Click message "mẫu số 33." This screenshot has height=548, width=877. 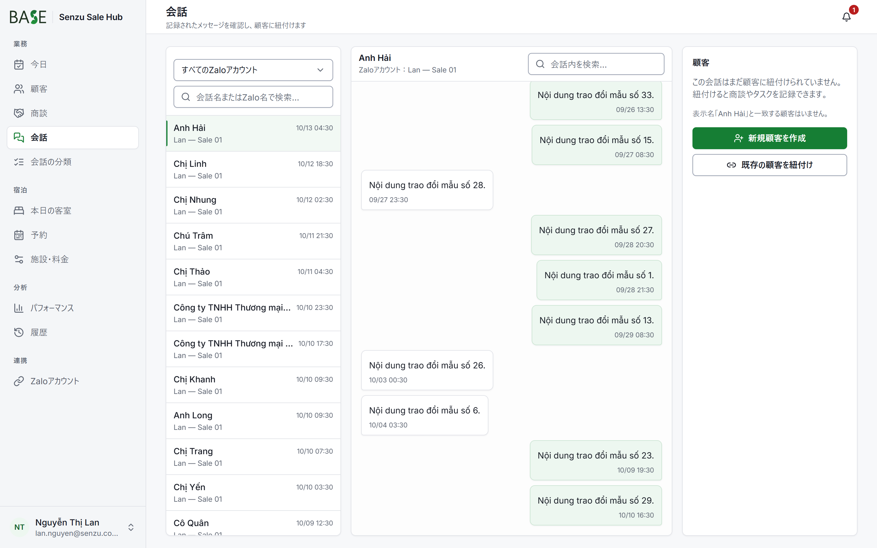(596, 100)
